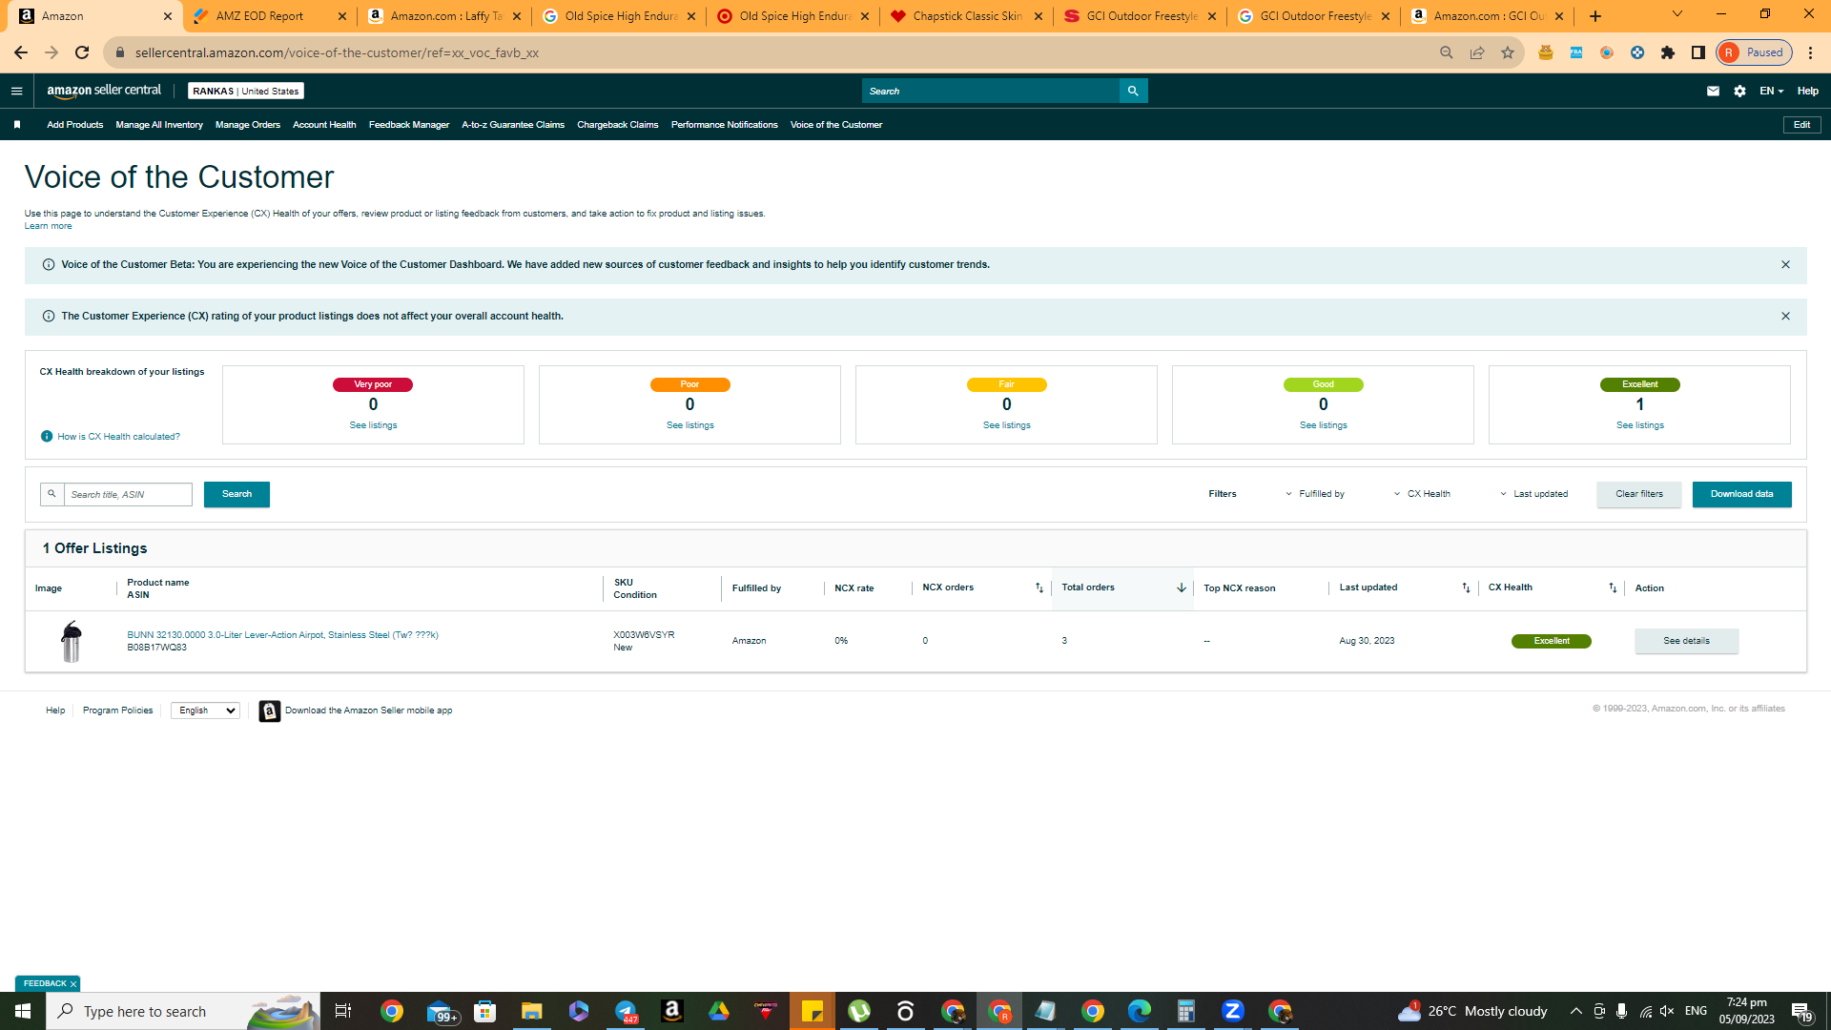Click the BUNN Airpot product thumbnail
The image size is (1831, 1030).
click(72, 641)
